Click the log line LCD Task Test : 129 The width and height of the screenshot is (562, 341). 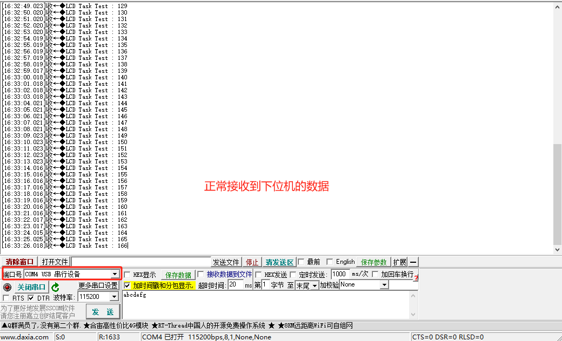click(x=64, y=6)
